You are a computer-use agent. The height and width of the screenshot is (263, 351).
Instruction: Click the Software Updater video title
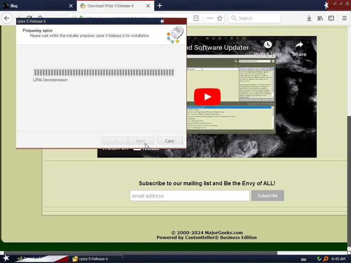(218, 47)
